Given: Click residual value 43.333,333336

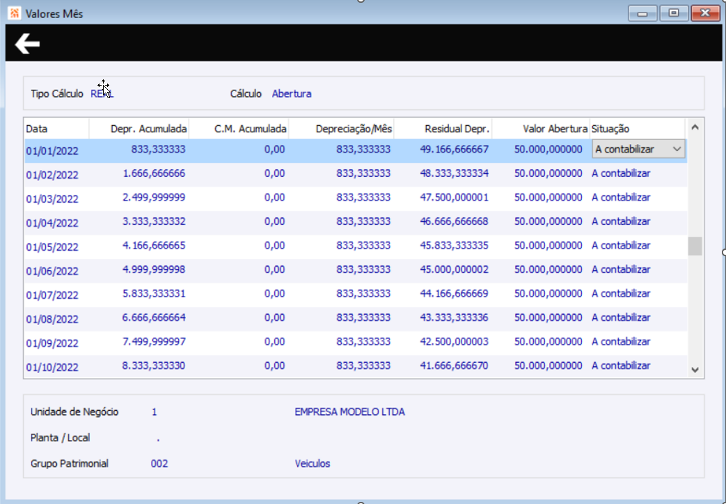Looking at the screenshot, I should click(455, 317).
